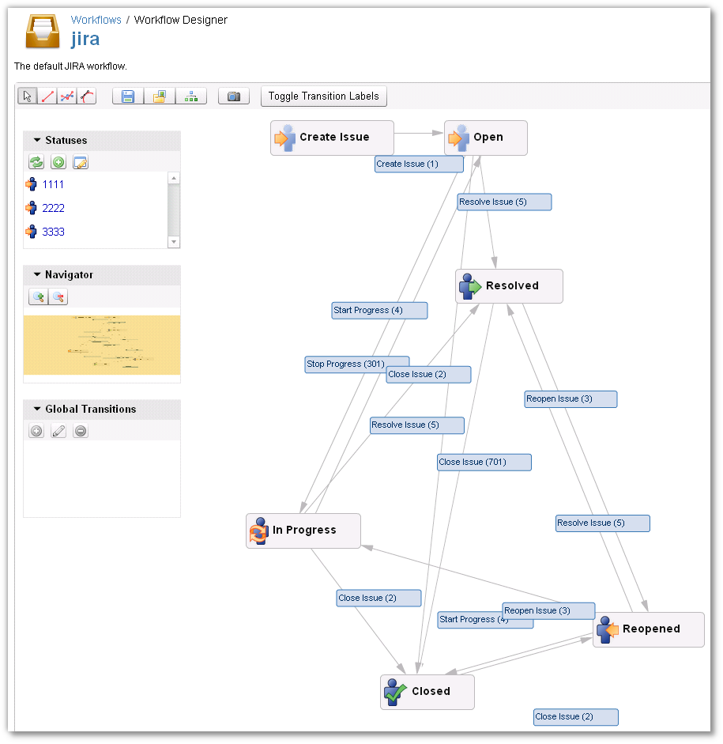Click the jira project avatar box icon

(x=43, y=32)
